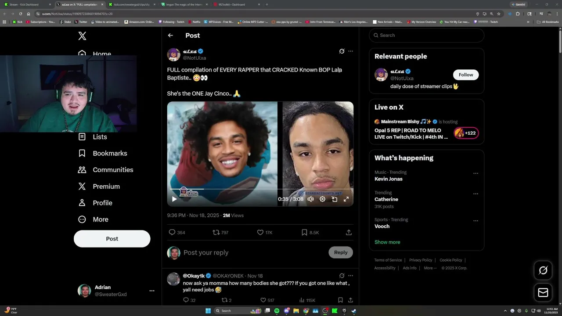Toggle picture-in-picture for the video
Viewport: 562px width, 316px height.
pos(334,199)
